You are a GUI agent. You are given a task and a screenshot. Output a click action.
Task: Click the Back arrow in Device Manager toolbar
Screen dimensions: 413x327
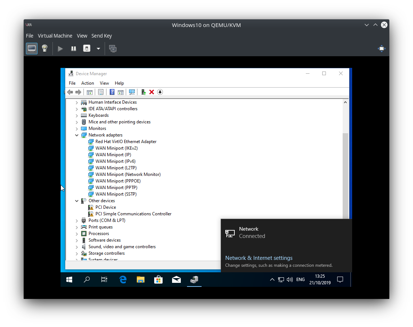70,92
